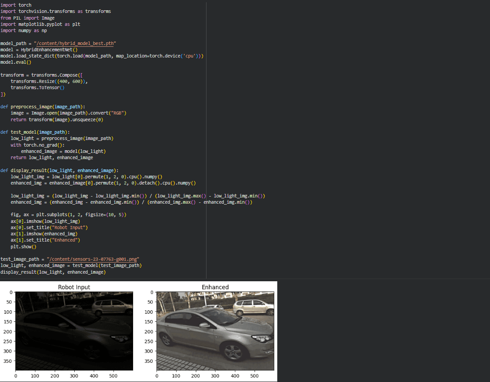Click the 'transforms.ToTensor()' line
This screenshot has height=382, width=490.
point(37,88)
